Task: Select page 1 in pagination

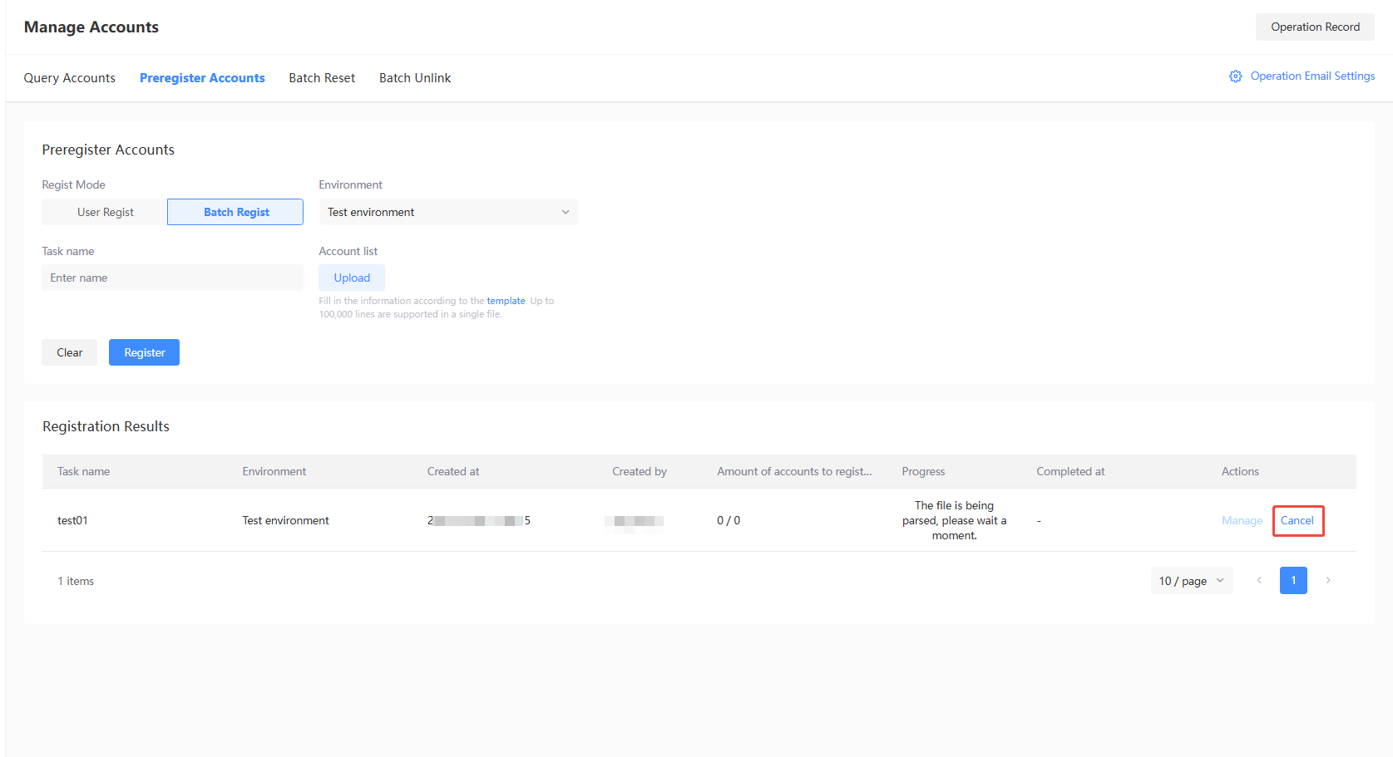Action: pyautogui.click(x=1293, y=581)
